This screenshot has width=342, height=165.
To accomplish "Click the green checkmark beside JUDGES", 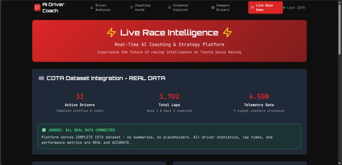I will click(44, 130).
